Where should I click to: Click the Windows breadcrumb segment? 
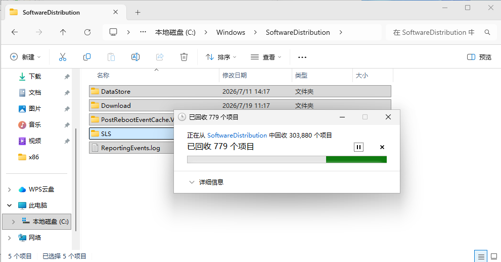[231, 32]
